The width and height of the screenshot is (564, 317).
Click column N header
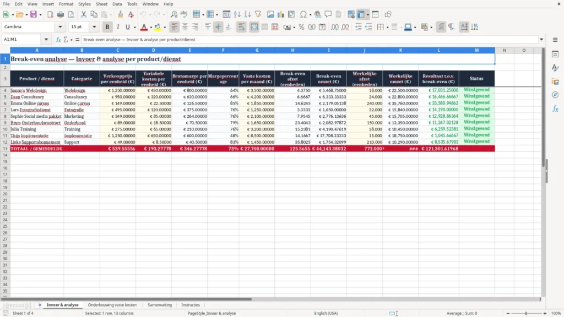coord(505,50)
